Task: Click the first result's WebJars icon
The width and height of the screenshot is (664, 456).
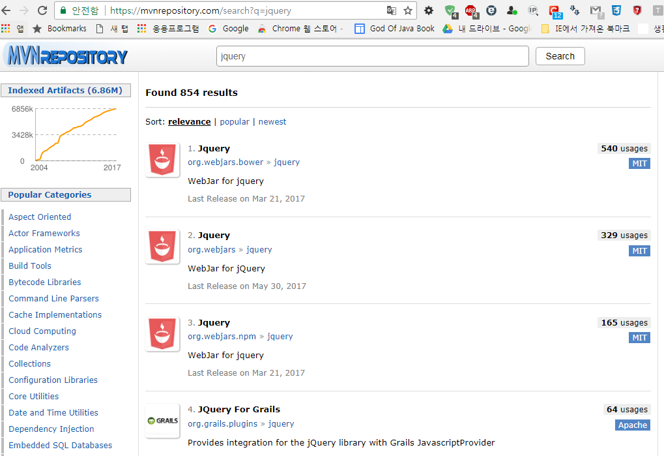Action: (x=162, y=160)
